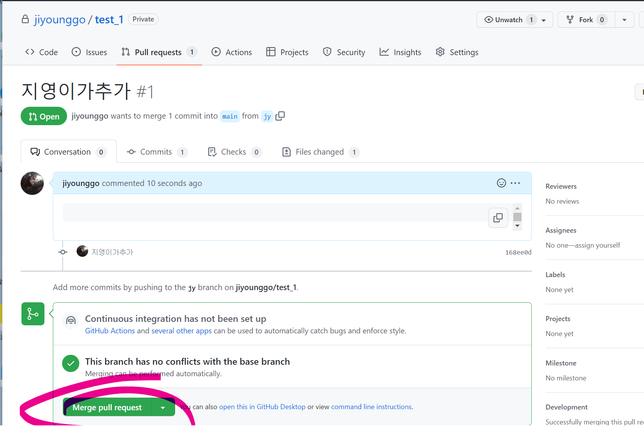Open the Labels sidebar section
Image resolution: width=644 pixels, height=434 pixels.
(555, 275)
